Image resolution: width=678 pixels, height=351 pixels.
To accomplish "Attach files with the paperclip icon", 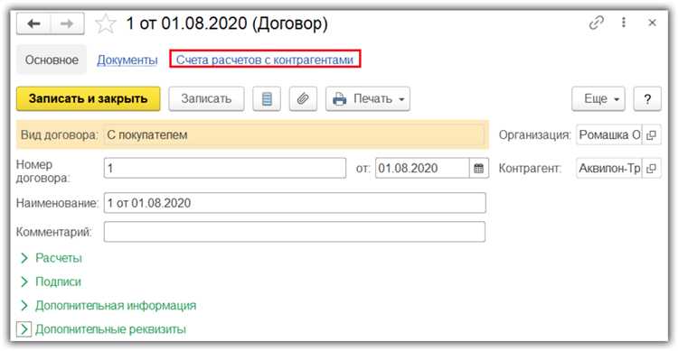I will click(x=303, y=99).
